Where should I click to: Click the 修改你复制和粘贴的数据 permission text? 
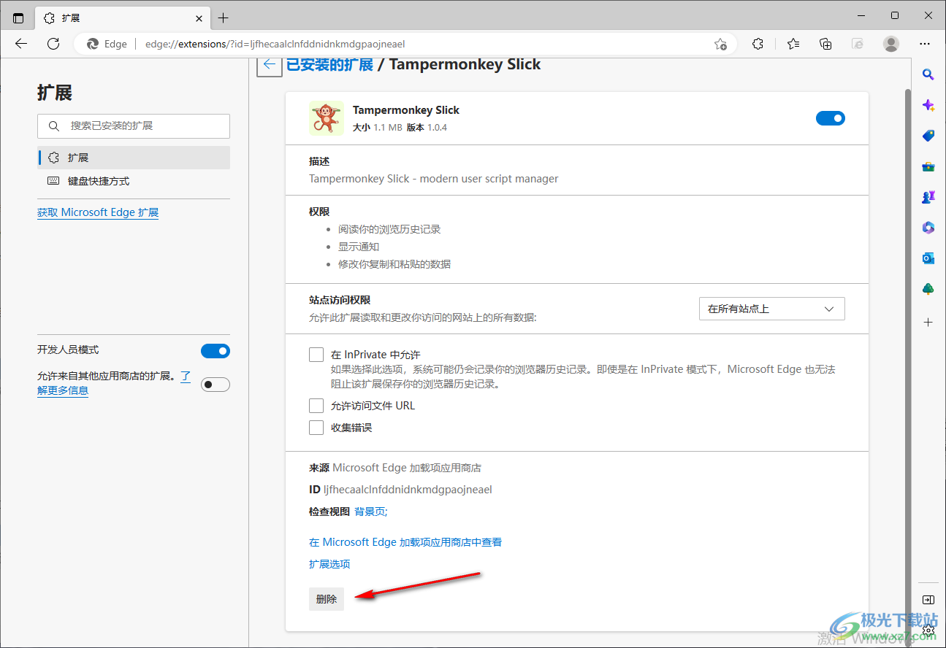(x=394, y=264)
